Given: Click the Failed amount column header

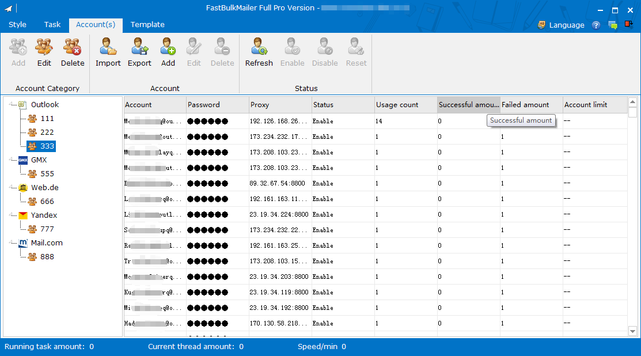Looking at the screenshot, I should pyautogui.click(x=530, y=105).
